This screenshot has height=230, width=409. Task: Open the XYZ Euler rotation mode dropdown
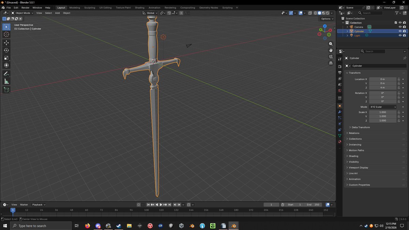383,107
